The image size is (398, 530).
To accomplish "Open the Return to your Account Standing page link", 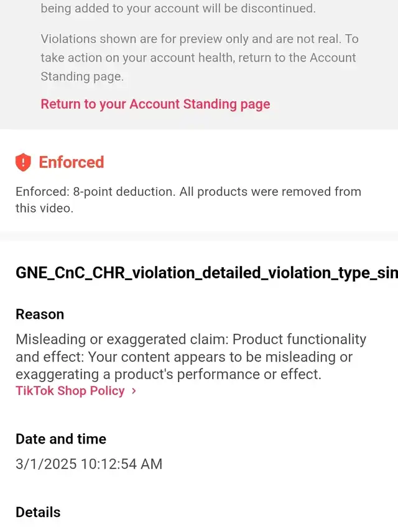I will [155, 104].
